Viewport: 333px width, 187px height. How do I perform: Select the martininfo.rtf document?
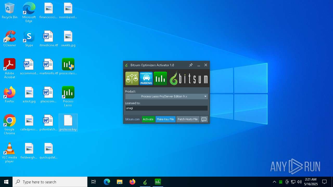point(49,67)
